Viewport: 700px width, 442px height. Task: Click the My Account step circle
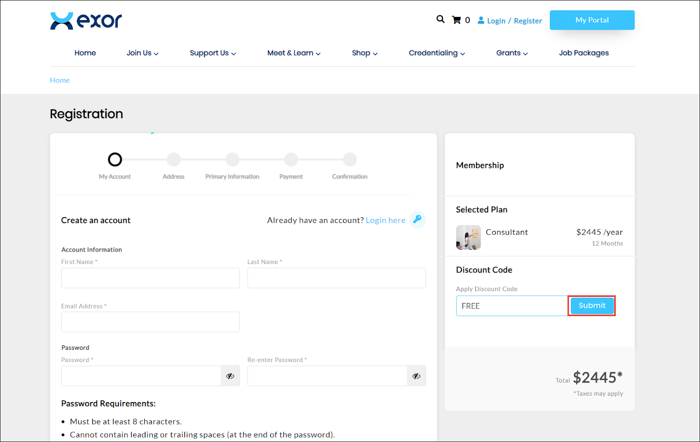click(115, 160)
